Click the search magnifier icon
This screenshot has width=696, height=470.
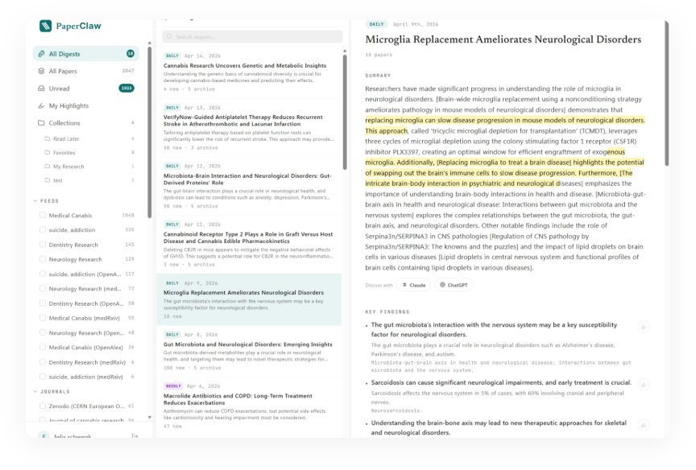169,37
